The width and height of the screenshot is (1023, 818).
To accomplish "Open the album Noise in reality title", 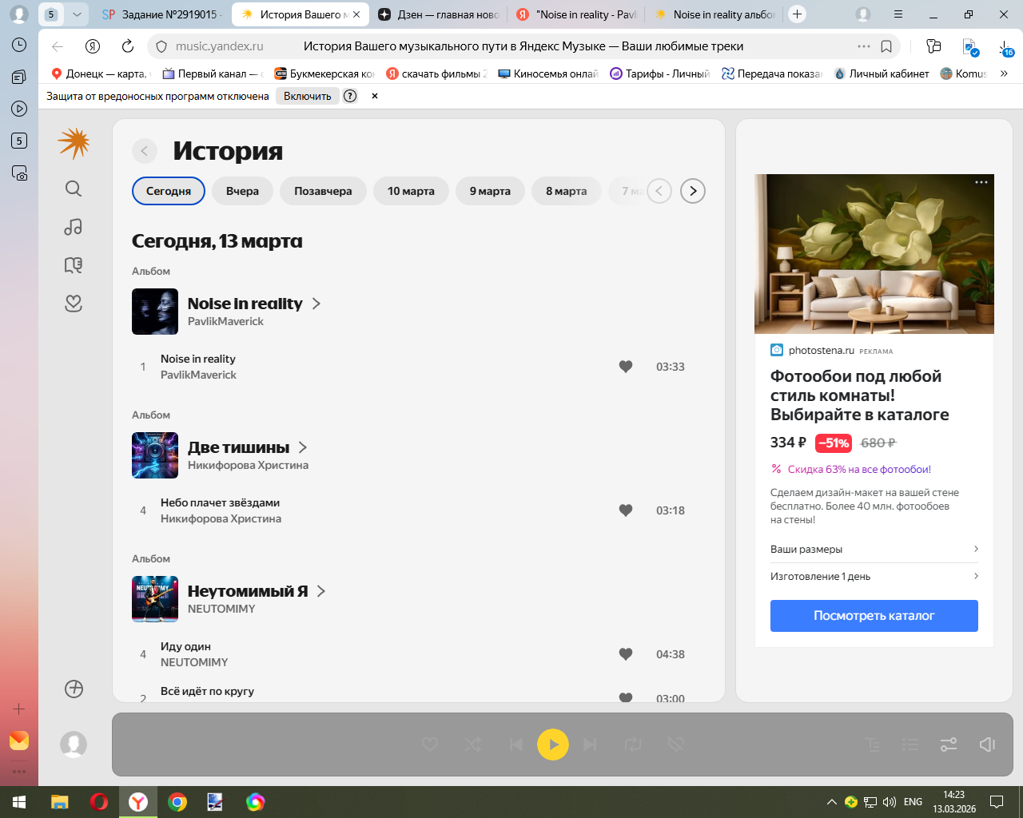I will [245, 304].
